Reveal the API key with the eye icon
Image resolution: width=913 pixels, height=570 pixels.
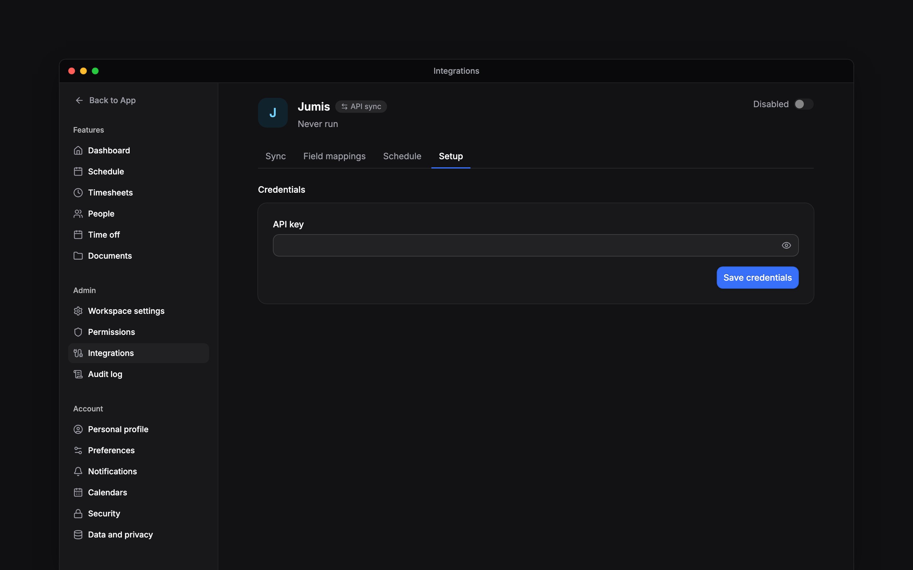[x=786, y=245]
